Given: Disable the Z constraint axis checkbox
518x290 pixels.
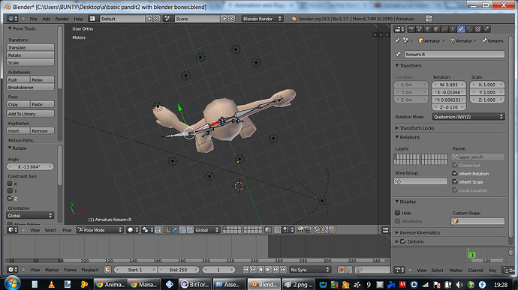Looking at the screenshot, I should click(x=10, y=199).
